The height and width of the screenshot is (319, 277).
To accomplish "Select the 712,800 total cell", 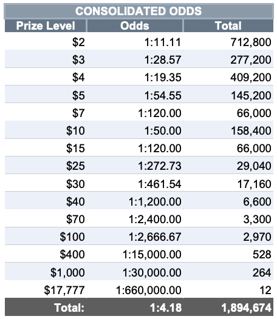I will (228, 41).
